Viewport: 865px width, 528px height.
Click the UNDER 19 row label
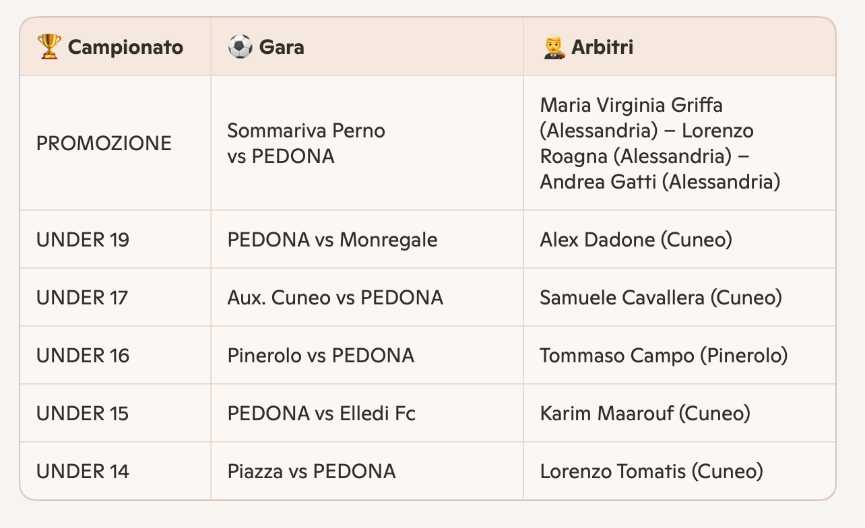(83, 240)
